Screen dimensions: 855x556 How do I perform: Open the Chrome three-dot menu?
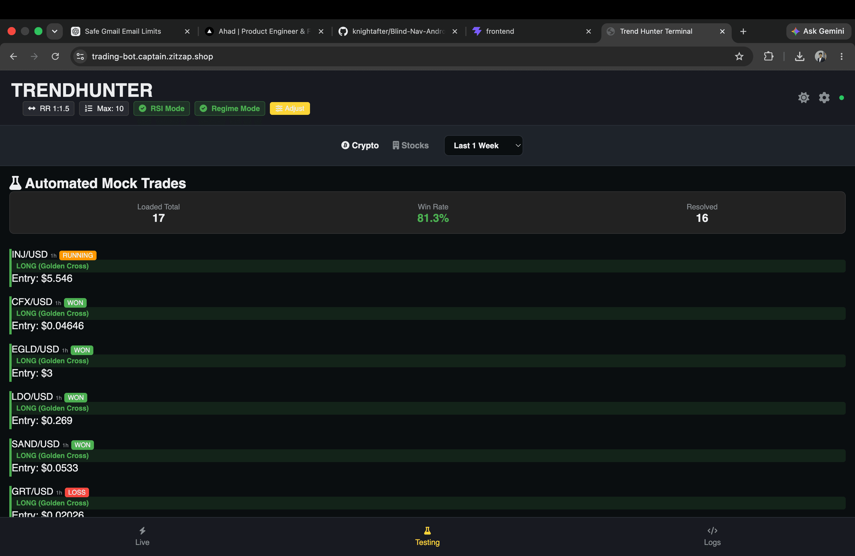[841, 56]
